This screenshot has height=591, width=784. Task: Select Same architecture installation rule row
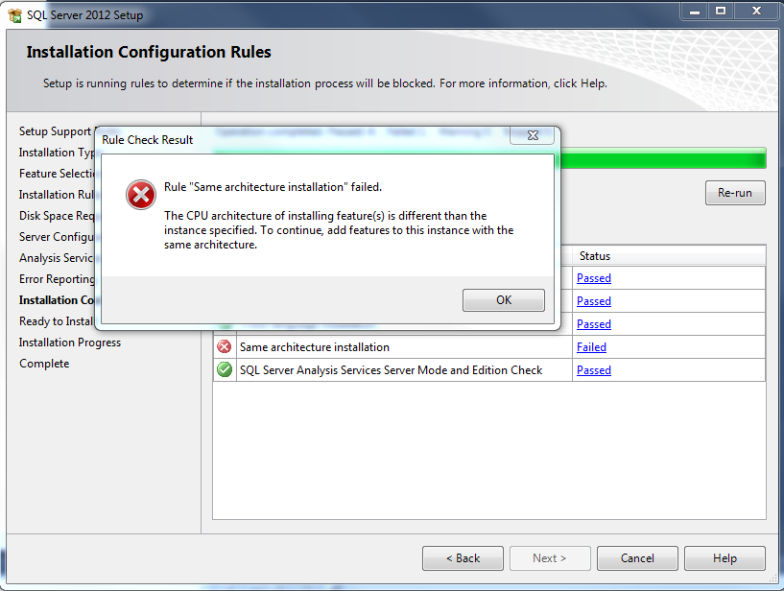click(489, 347)
